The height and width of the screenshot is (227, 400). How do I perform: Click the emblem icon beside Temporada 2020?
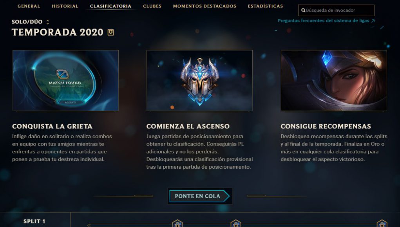pyautogui.click(x=110, y=32)
